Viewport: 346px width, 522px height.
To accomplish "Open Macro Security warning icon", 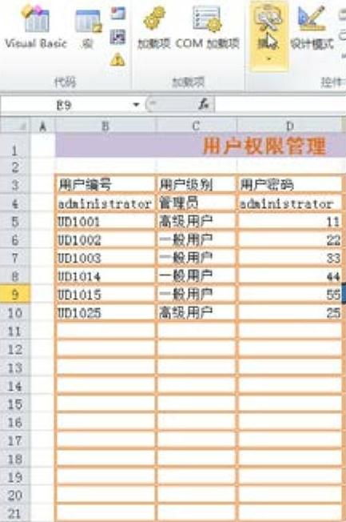I will [117, 59].
